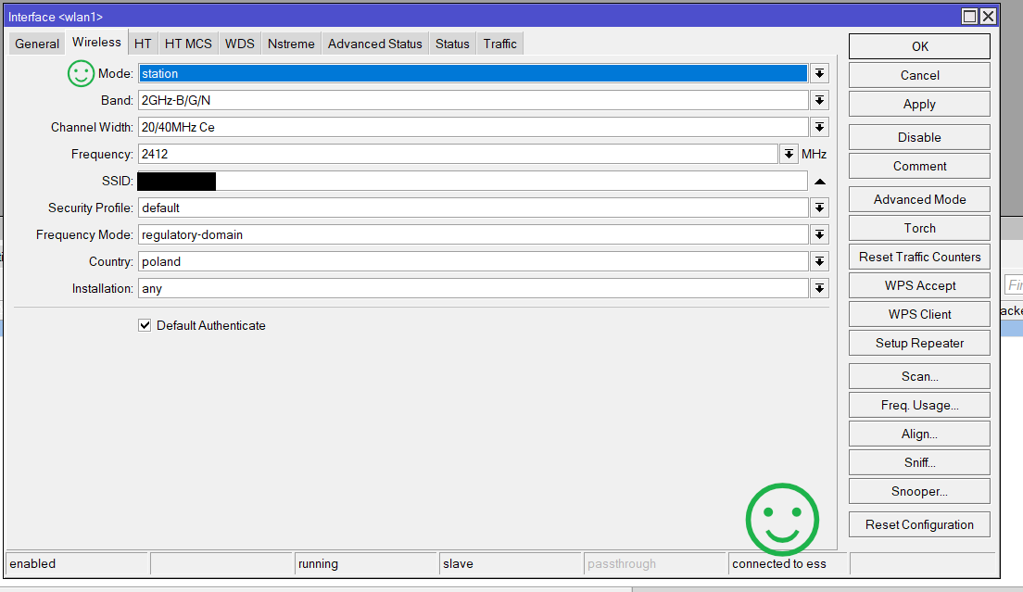Switch to the Advanced Status tab
1023x592 pixels.
(374, 44)
